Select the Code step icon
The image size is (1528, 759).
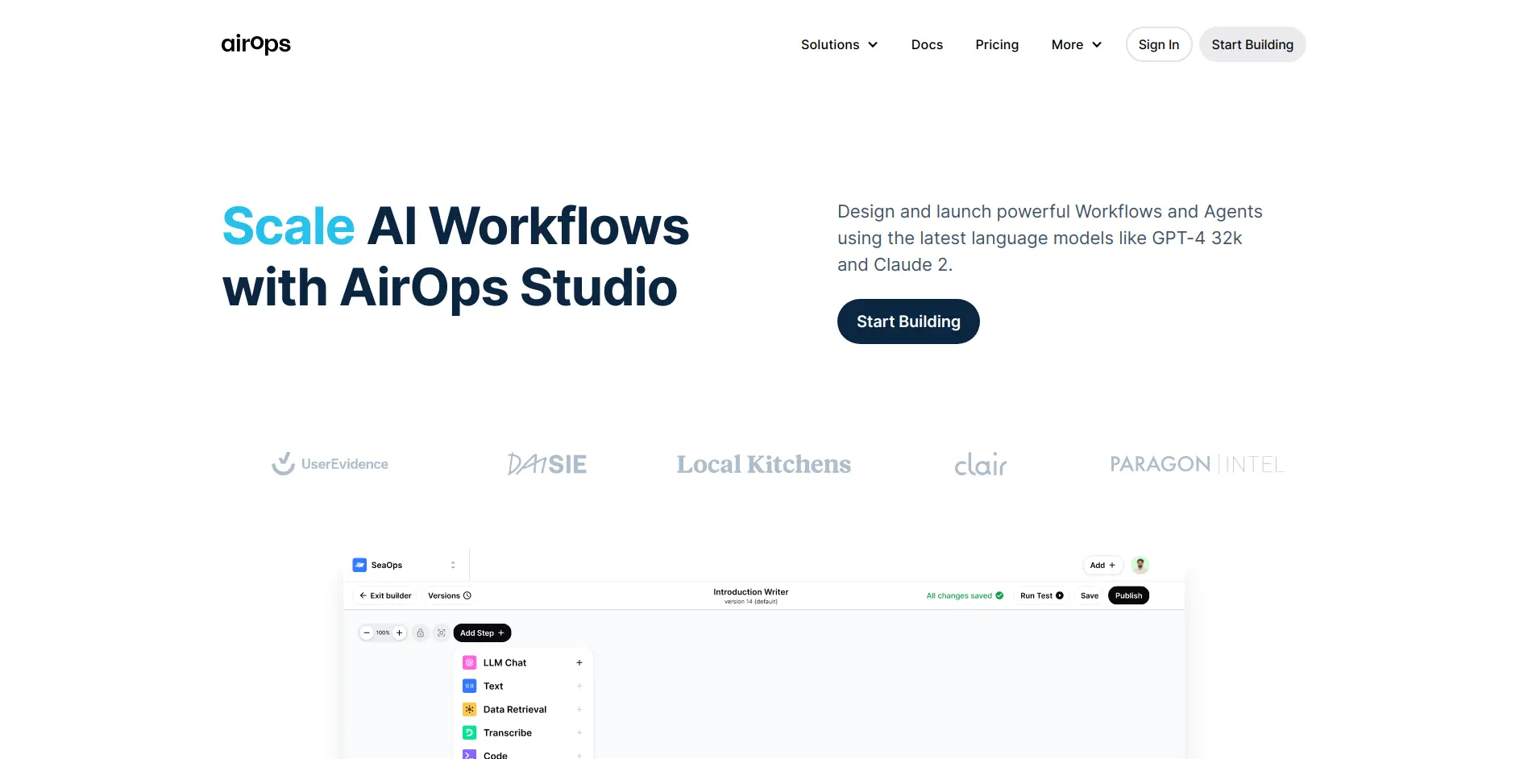pyautogui.click(x=469, y=754)
